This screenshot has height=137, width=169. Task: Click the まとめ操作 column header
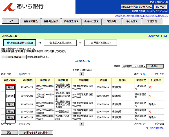(156, 80)
